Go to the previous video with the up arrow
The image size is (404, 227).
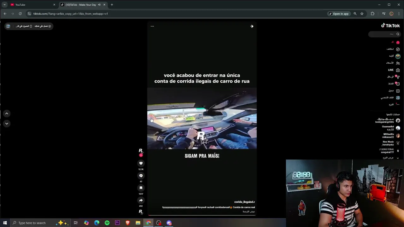(7, 113)
